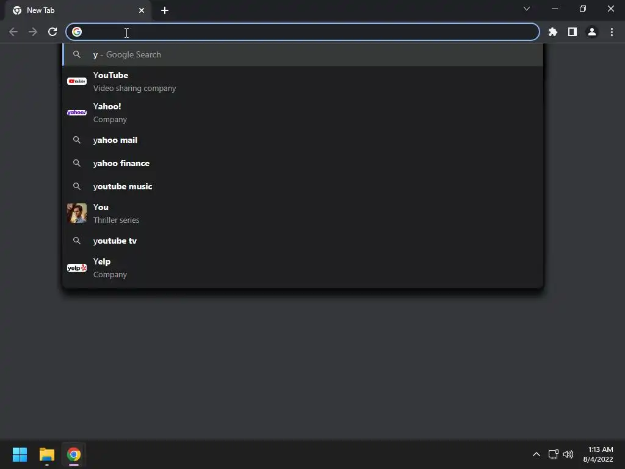Click inside the address bar field
This screenshot has width=625, height=469.
(303, 32)
